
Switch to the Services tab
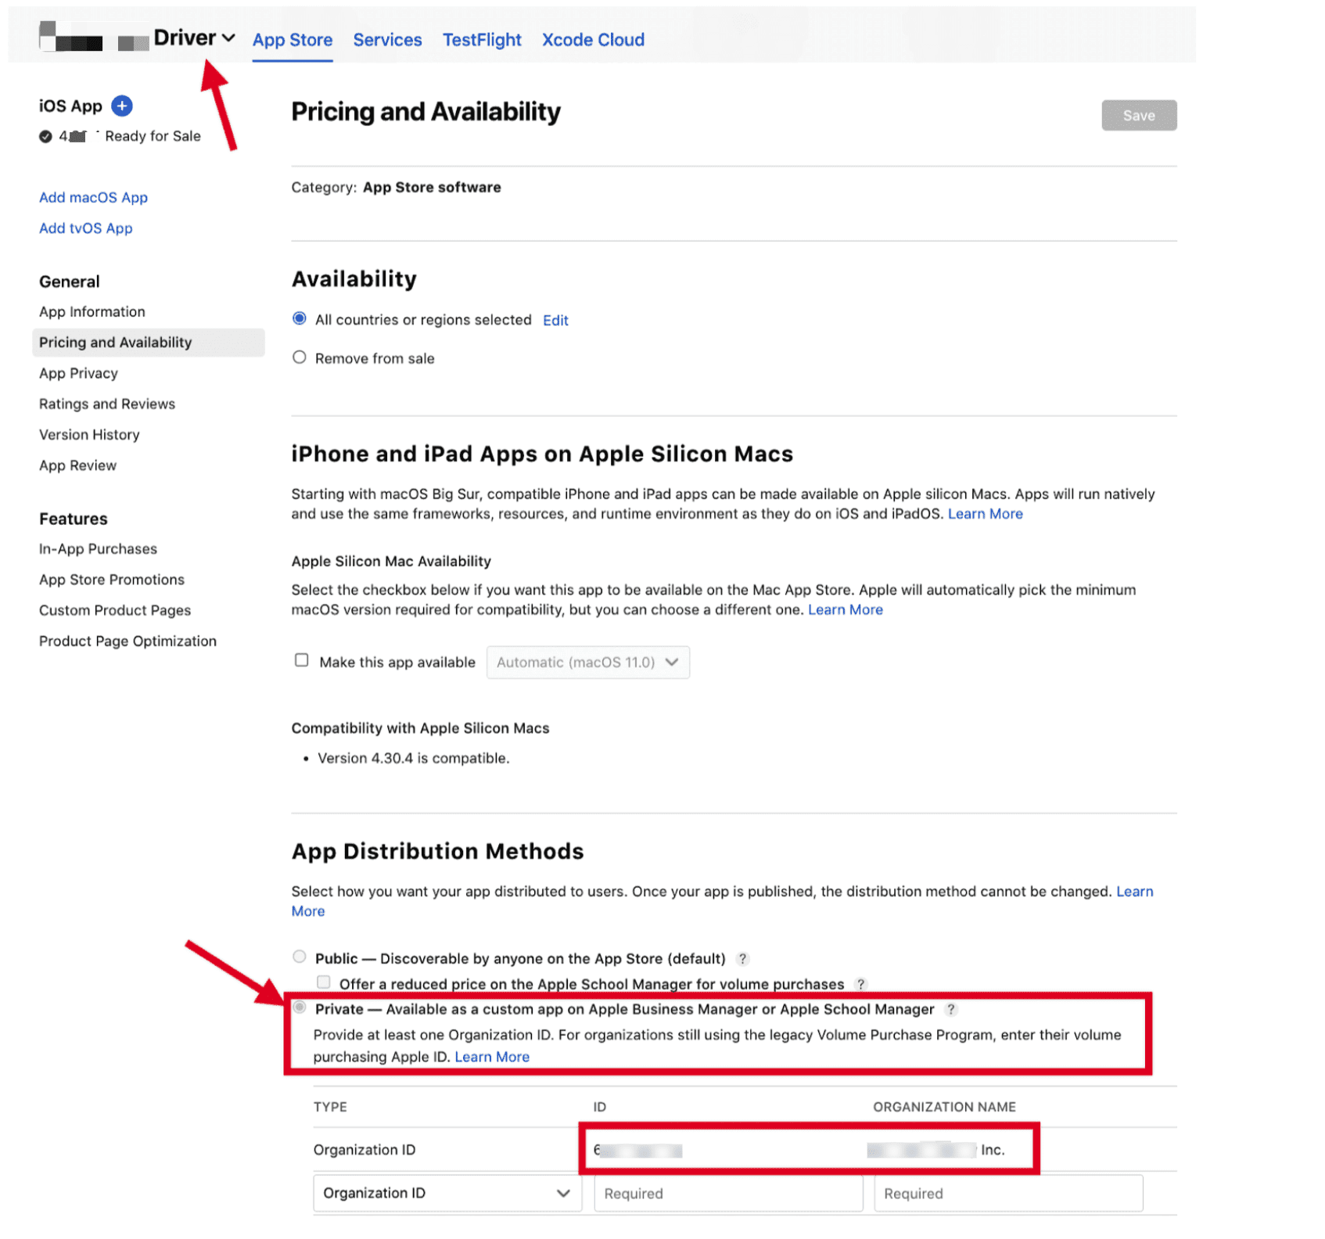pyautogui.click(x=387, y=40)
